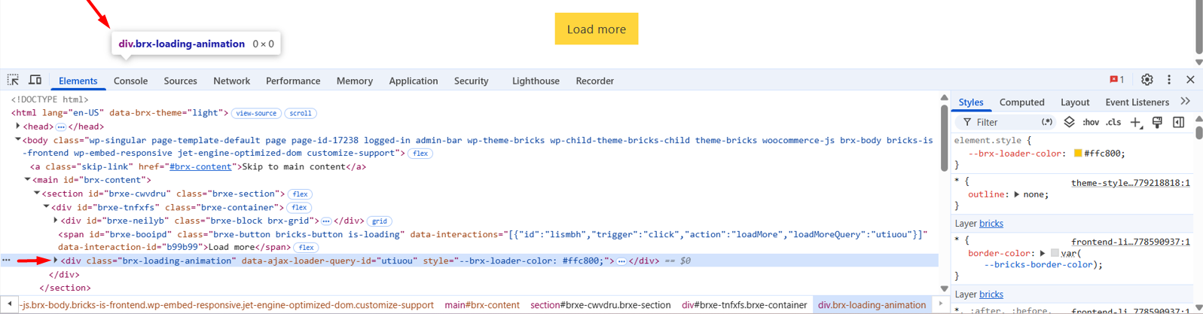Select the Styles sidebar tab
The width and height of the screenshot is (1203, 314).
pyautogui.click(x=971, y=102)
